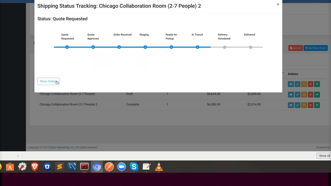Edit the Chicago Collaboration Room (2-7 People) 2 row
This screenshot has width=331, height=186.
pyautogui.click(x=297, y=105)
